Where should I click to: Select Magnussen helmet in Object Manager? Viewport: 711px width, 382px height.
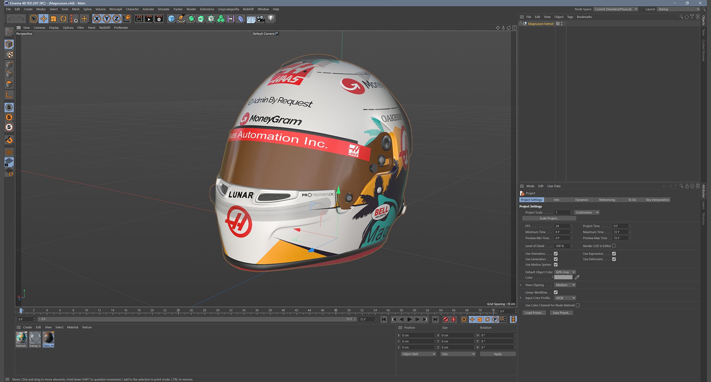[x=541, y=24]
